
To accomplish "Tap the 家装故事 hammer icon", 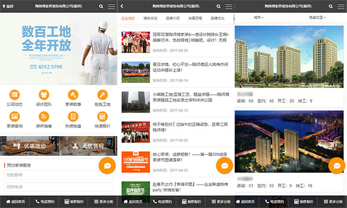I will point(73,95).
